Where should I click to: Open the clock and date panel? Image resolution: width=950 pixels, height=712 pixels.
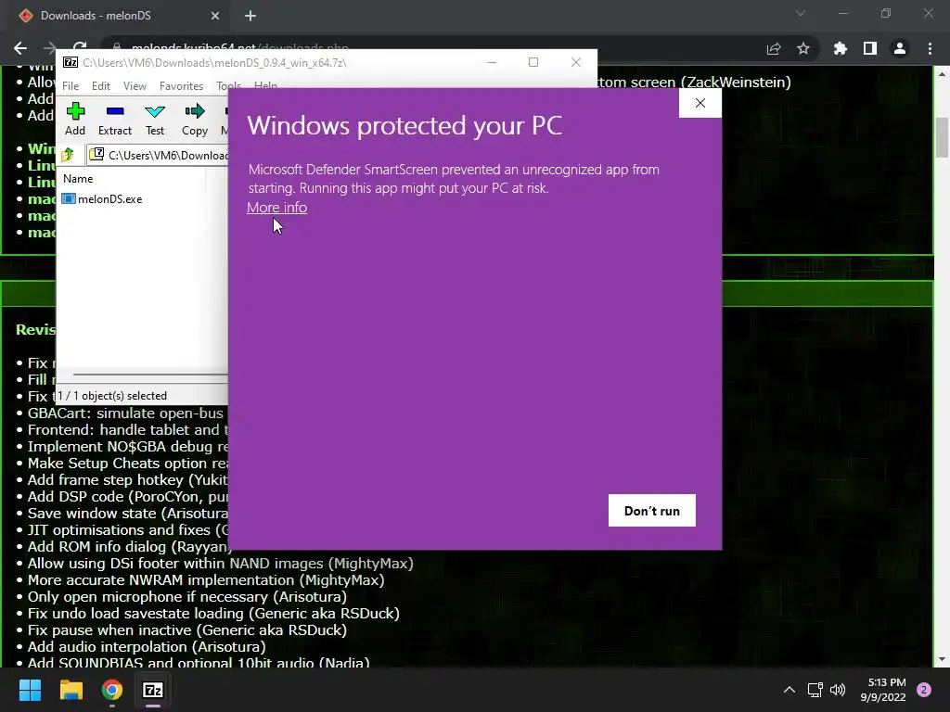pyautogui.click(x=883, y=690)
